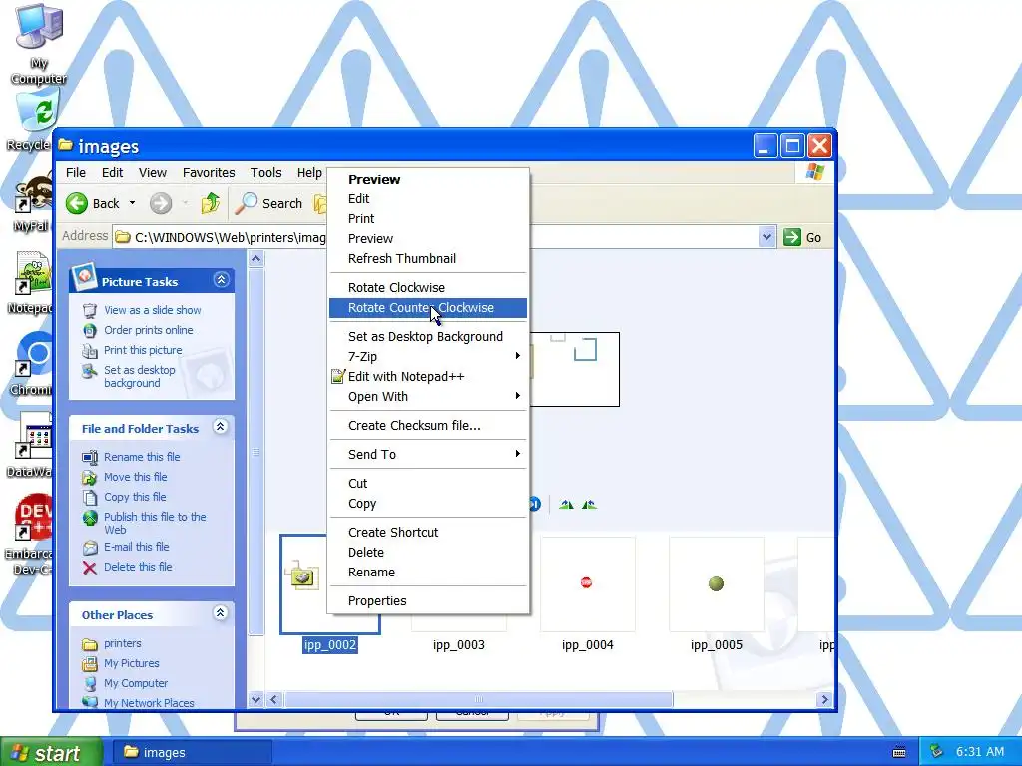Collapse the Other Places panel
Image resolution: width=1022 pixels, height=766 pixels.
pyautogui.click(x=221, y=613)
